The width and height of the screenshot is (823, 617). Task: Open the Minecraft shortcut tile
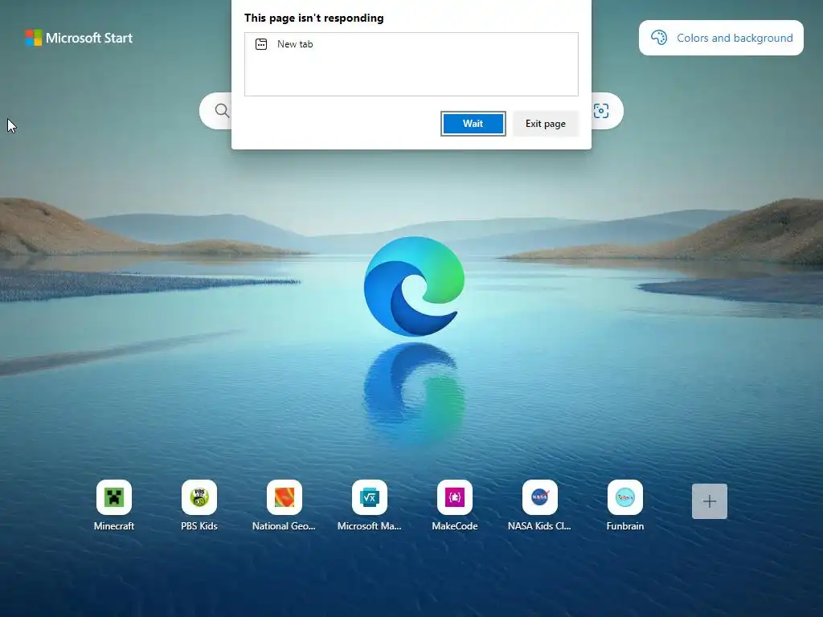(114, 497)
